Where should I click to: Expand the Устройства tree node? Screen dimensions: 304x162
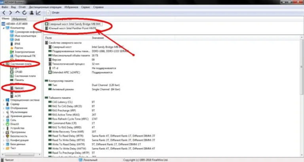point(4,128)
